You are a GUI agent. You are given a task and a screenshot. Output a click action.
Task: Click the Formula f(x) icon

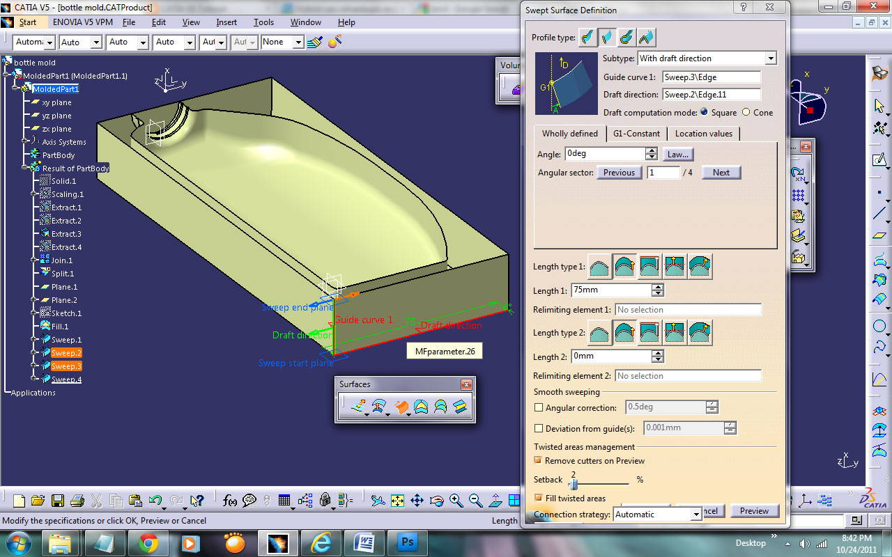click(x=230, y=500)
